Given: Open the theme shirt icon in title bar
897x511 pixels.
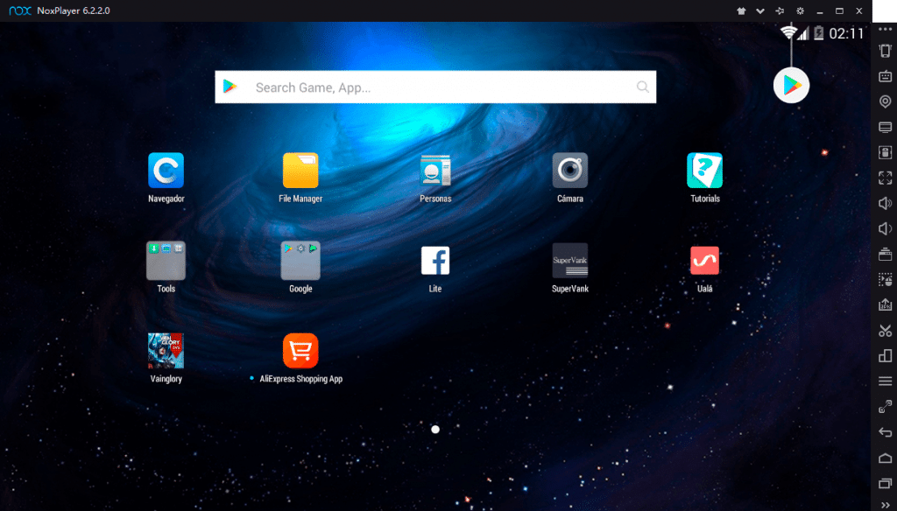Looking at the screenshot, I should click(741, 10).
